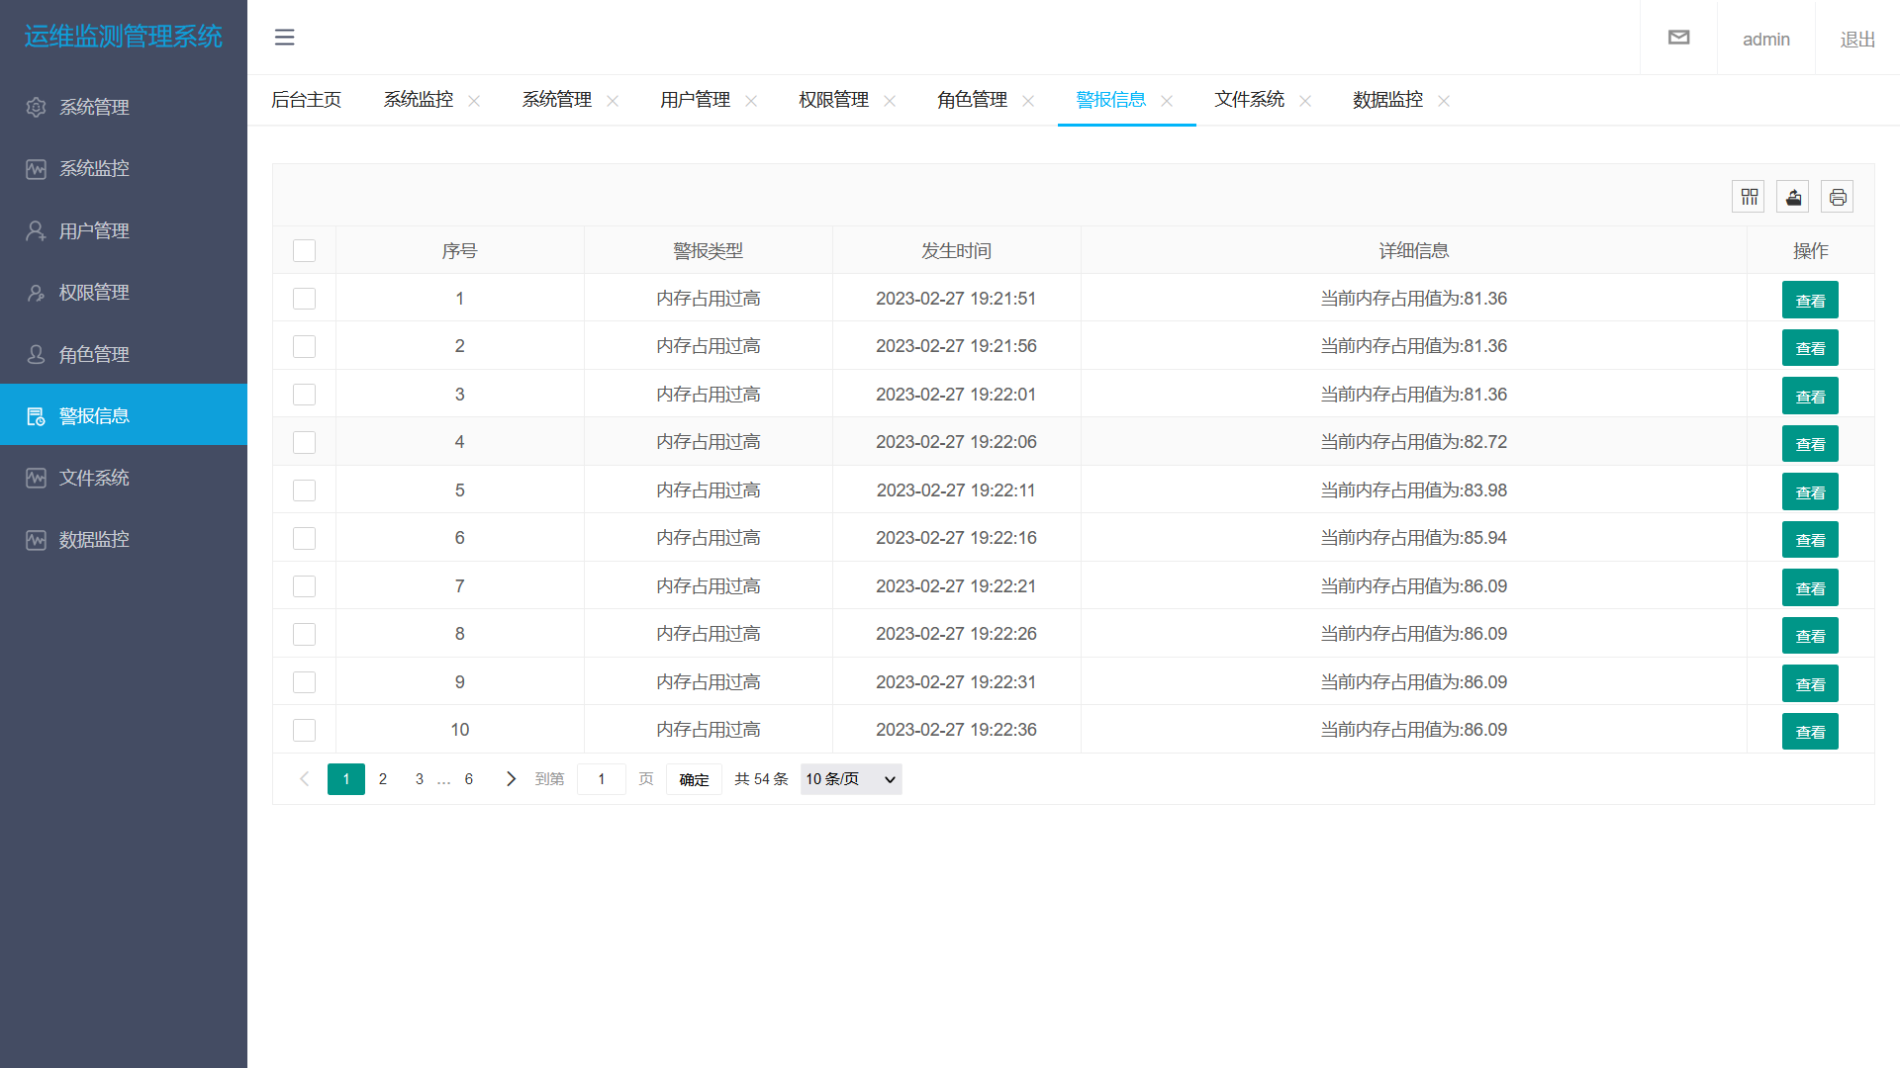This screenshot has height=1068, width=1900.
Task: Click the 系统监控 chart icon in sidebar
Action: [37, 169]
